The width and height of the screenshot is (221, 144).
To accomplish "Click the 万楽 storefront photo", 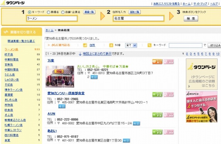I will 60,76.
